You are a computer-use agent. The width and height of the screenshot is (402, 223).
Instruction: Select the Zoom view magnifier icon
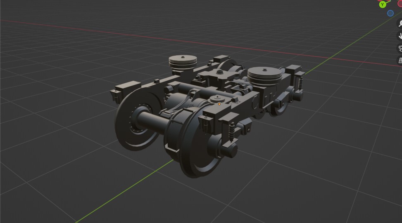(400, 24)
